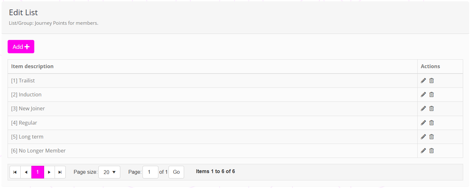
Task: Click the Add button
Action: pos(21,47)
